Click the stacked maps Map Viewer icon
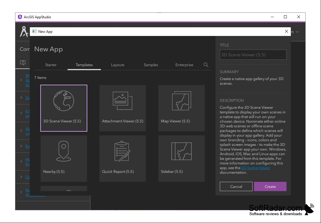Viewport: 321px width, 223px height. [182, 101]
